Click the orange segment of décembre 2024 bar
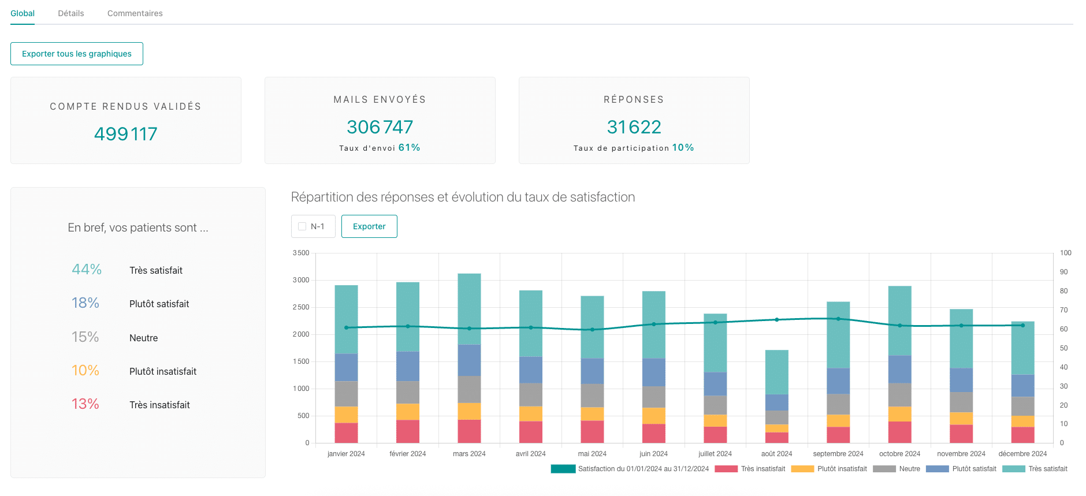1086x496 pixels. click(x=1022, y=422)
